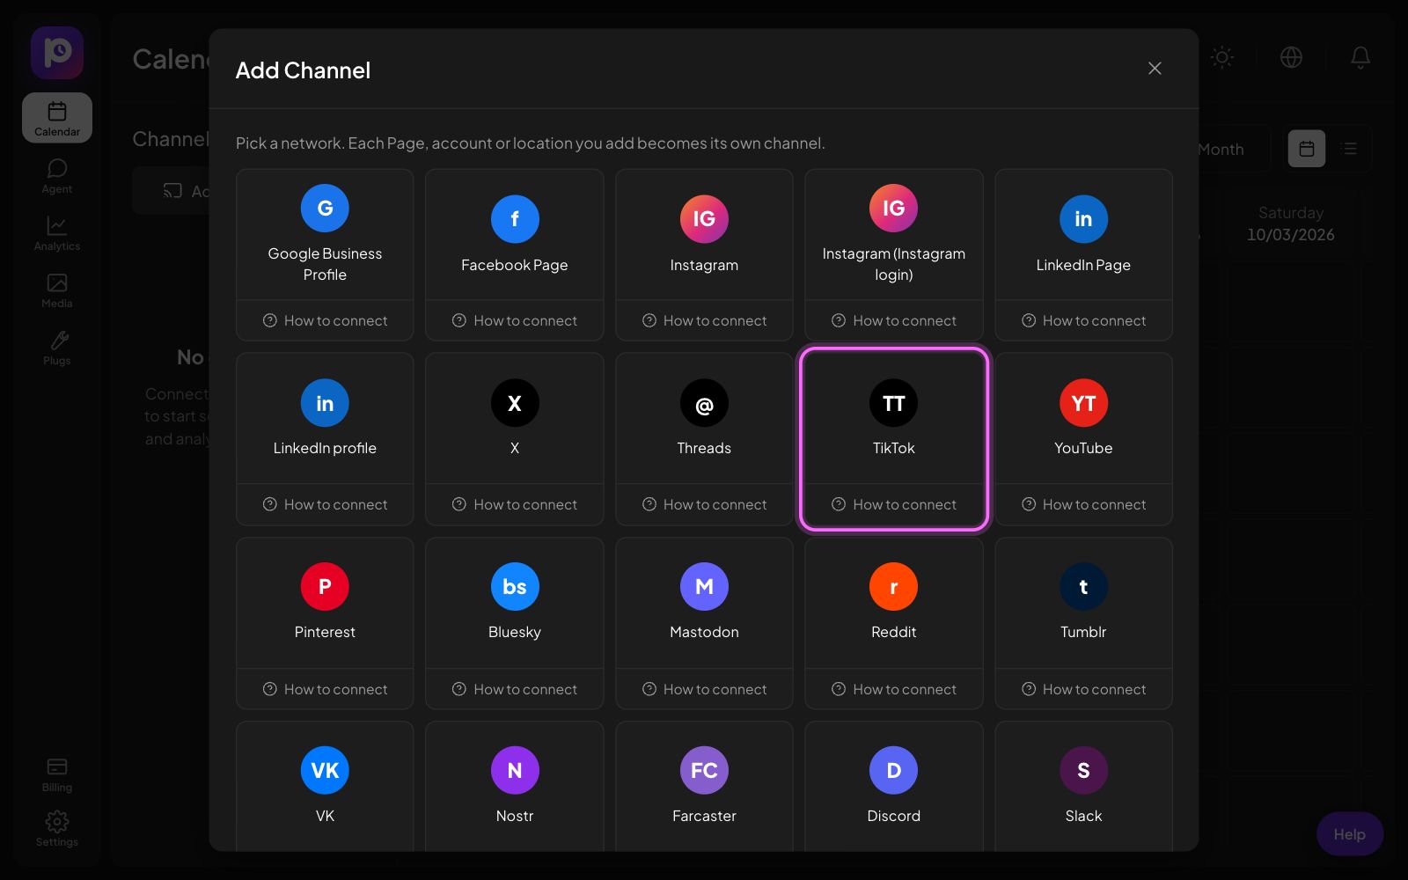
Task: Open How to connect for Pinterest
Action: tap(325, 689)
